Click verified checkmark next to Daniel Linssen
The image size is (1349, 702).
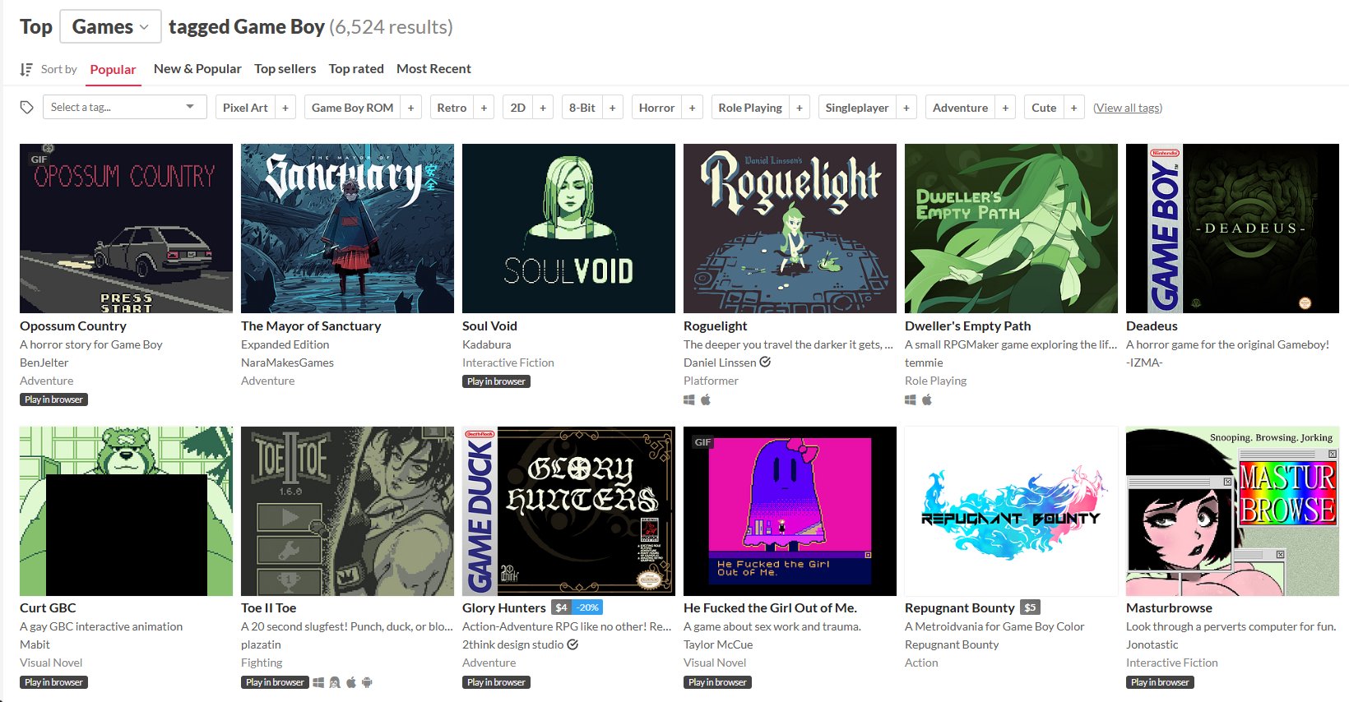coord(765,362)
